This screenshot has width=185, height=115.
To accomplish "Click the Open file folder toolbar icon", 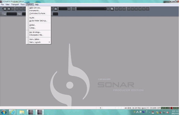I will click(9, 9).
